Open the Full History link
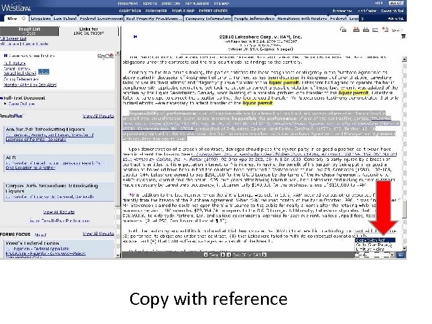Image resolution: width=432 pixels, height=324 pixels. (14, 63)
